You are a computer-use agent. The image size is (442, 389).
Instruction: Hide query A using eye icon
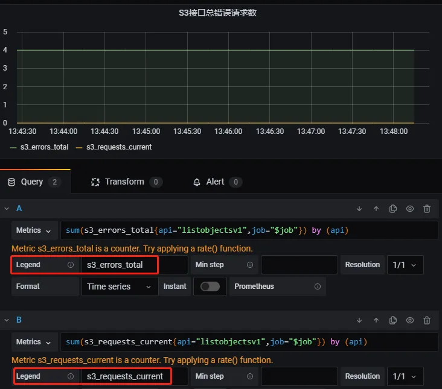tap(410, 209)
